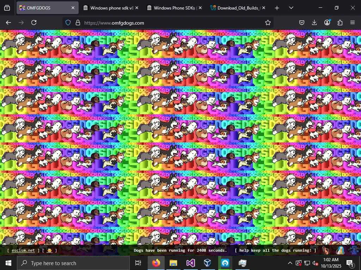Open VirtualBox from the taskbar

coord(208,263)
